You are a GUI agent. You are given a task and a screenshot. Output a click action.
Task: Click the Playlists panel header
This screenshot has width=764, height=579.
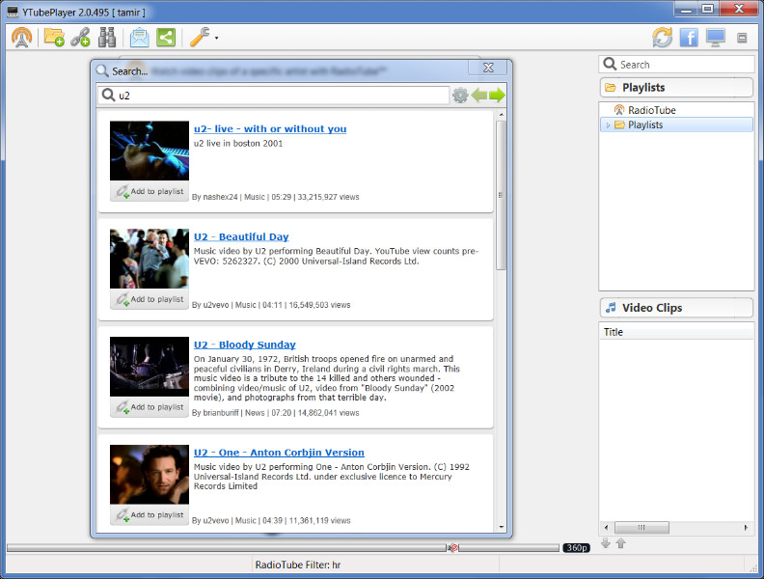(676, 88)
